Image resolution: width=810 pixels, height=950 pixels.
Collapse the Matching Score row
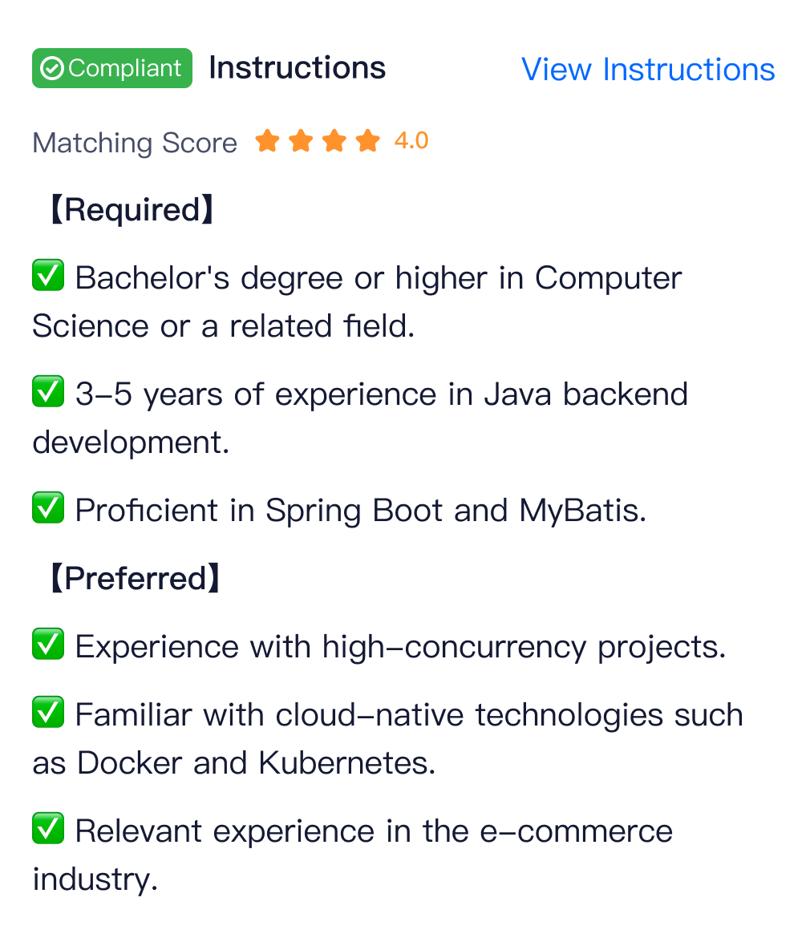(134, 142)
